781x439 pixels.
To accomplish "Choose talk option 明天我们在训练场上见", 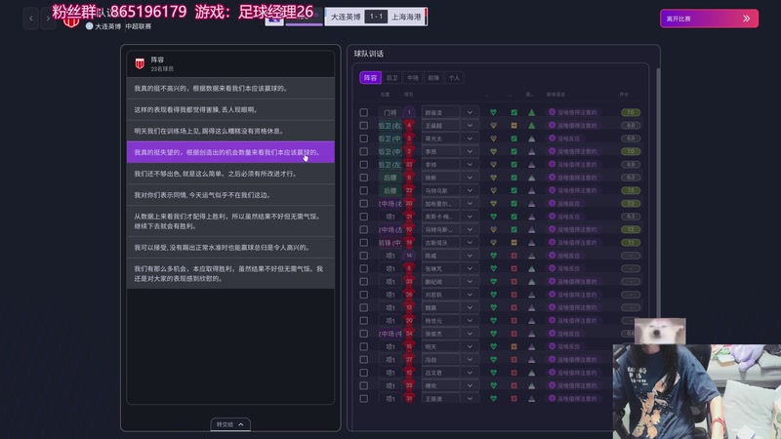I will click(230, 131).
